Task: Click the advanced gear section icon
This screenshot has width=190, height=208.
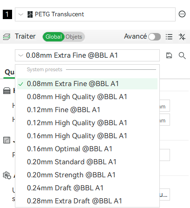Action: click(7, 175)
